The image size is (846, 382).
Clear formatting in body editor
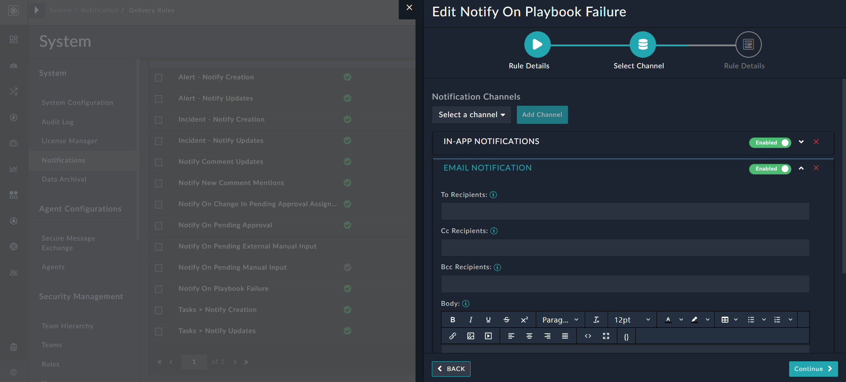pyautogui.click(x=596, y=320)
